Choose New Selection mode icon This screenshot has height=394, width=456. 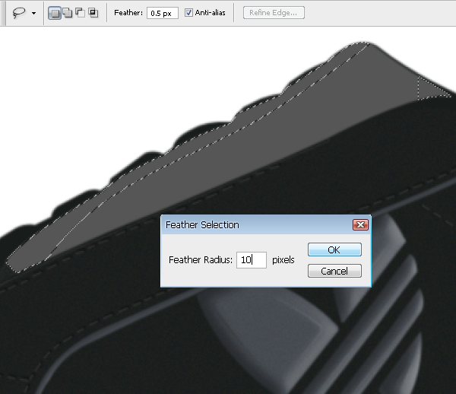pos(55,13)
